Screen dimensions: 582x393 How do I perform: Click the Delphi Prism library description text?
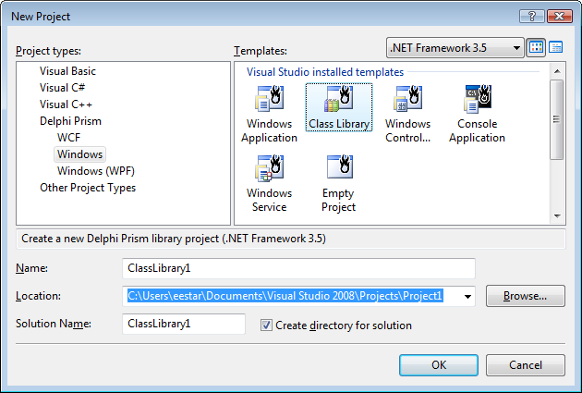click(174, 239)
